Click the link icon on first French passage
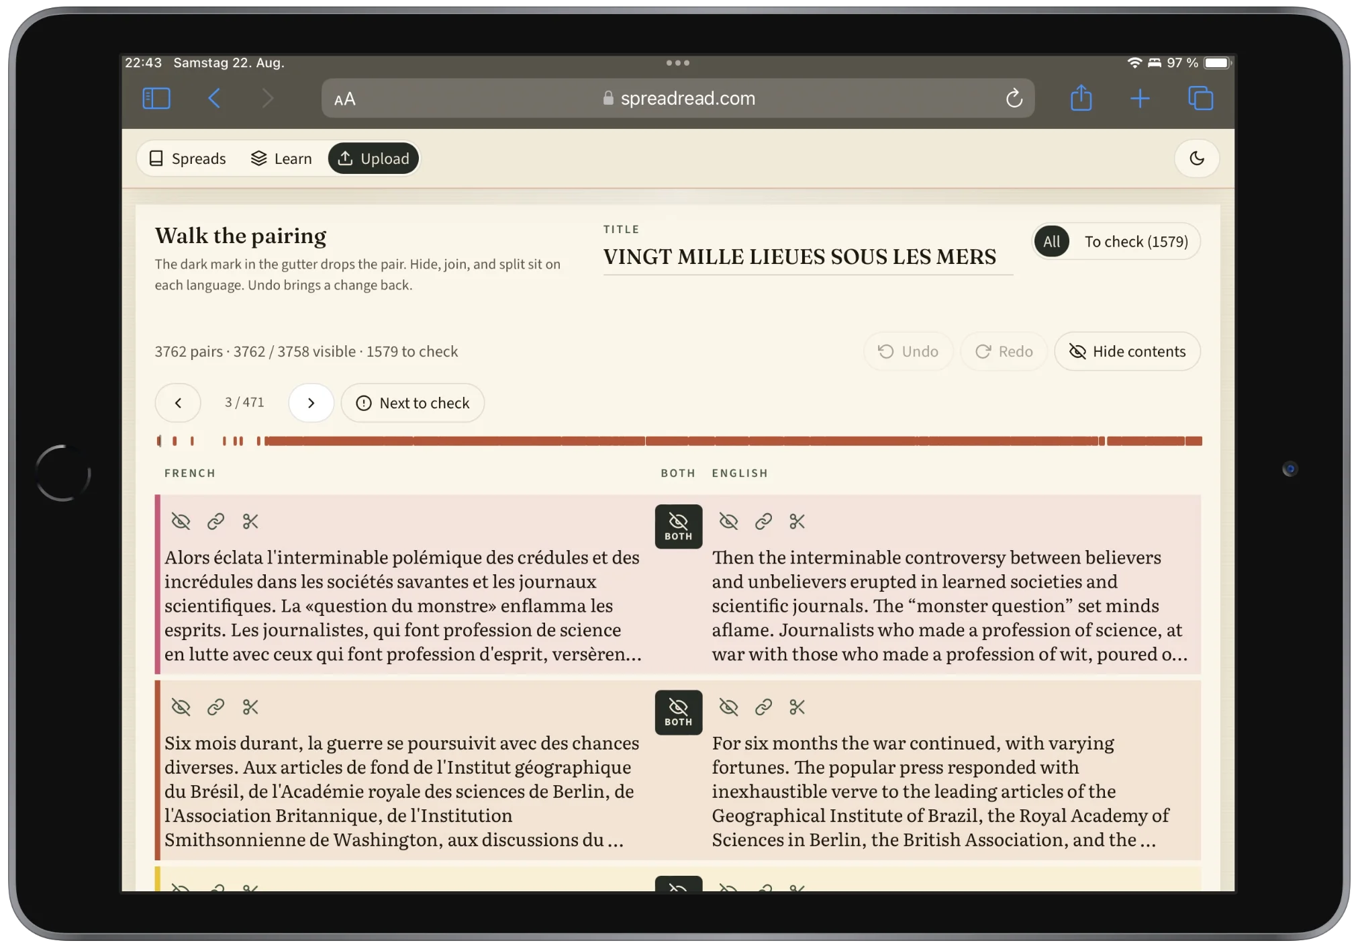The height and width of the screenshot is (947, 1360). (x=215, y=521)
